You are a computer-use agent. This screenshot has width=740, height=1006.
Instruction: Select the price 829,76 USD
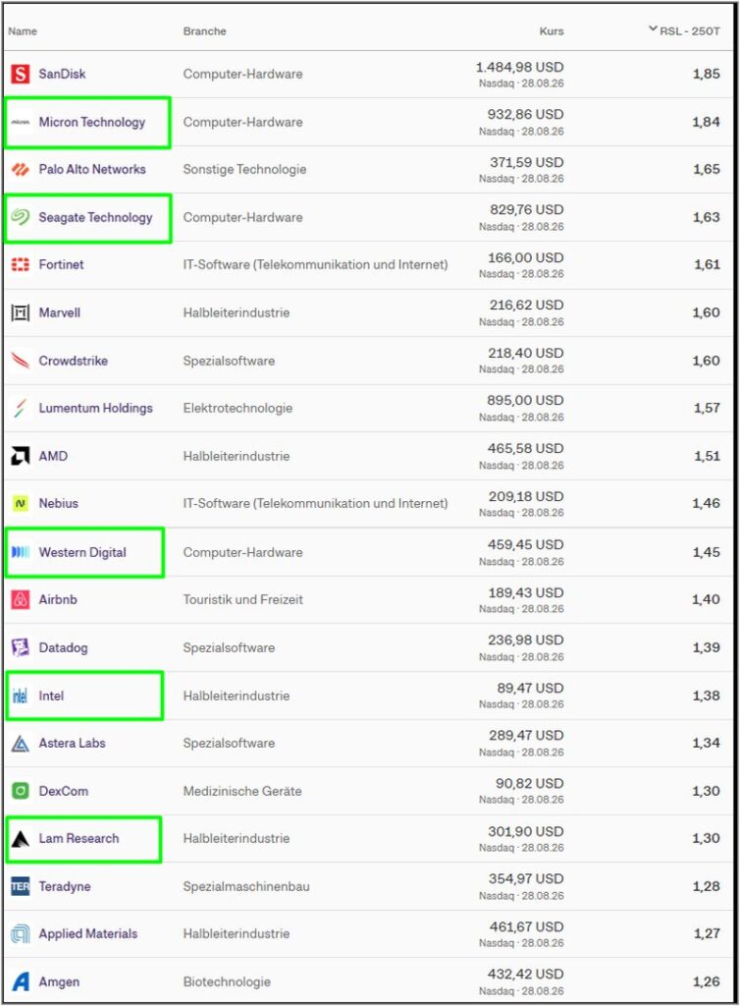click(526, 210)
